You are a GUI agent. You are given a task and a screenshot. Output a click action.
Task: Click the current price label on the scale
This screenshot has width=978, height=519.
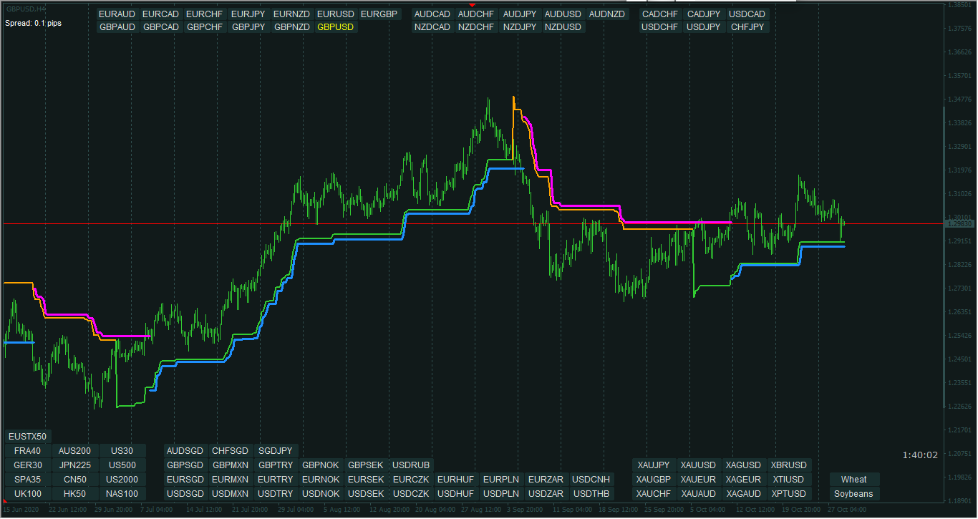click(960, 224)
